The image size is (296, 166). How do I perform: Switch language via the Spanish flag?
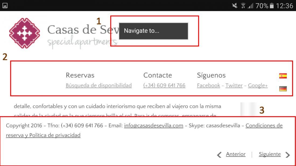coord(283,76)
